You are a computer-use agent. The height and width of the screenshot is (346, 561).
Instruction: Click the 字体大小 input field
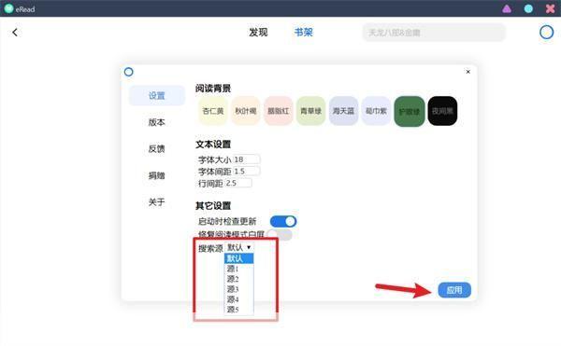tap(247, 159)
